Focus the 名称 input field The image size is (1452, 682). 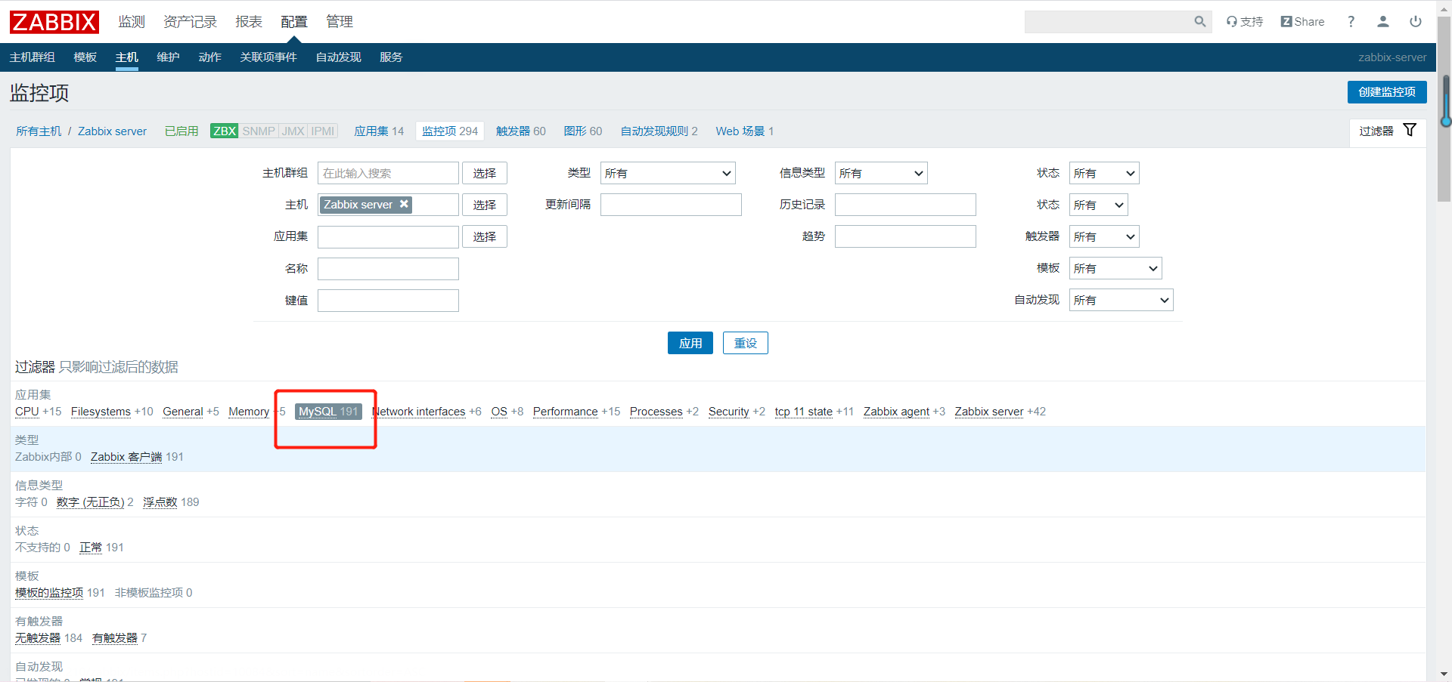pyautogui.click(x=388, y=268)
